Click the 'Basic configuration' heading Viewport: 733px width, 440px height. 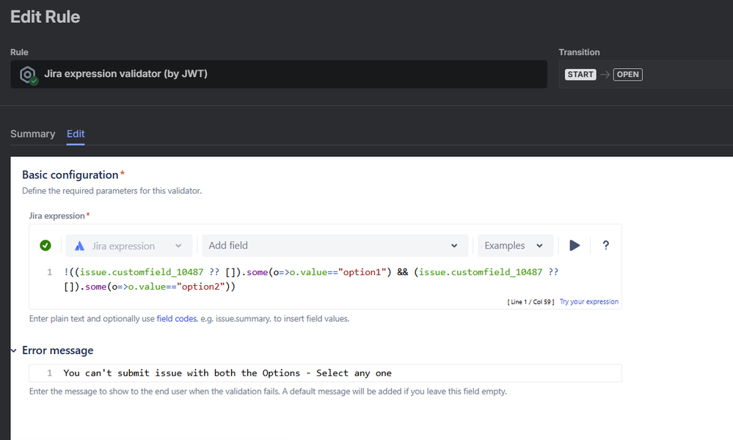[70, 175]
